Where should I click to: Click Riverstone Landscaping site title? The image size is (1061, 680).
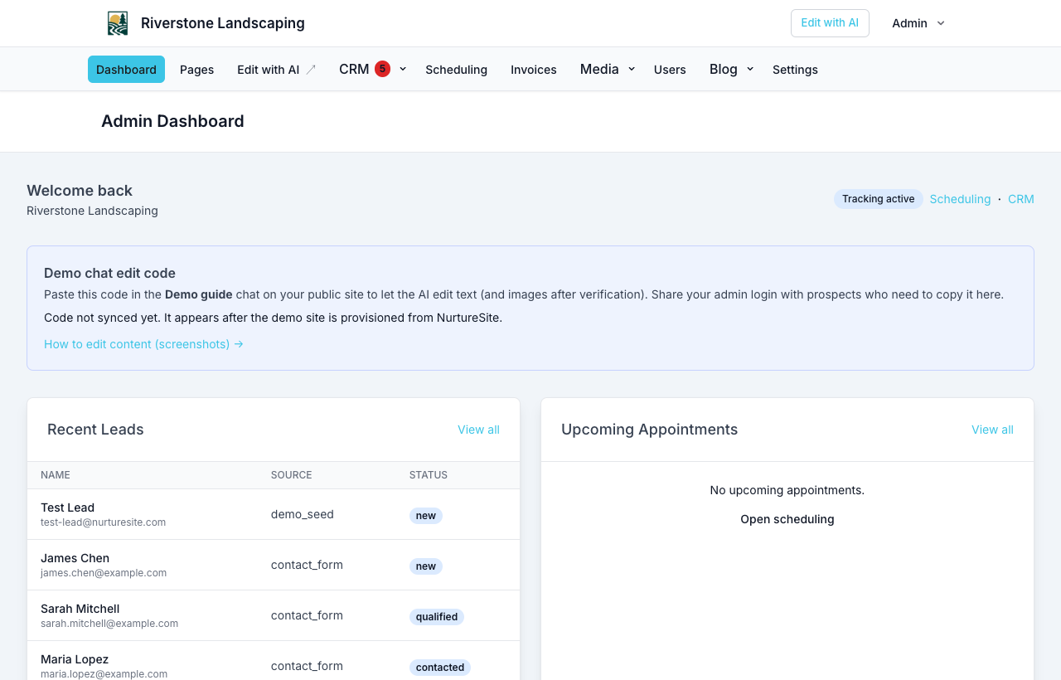coord(223,23)
